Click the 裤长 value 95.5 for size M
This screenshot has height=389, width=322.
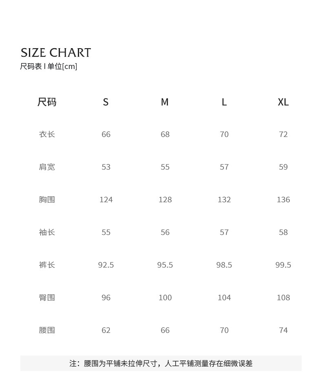(165, 265)
